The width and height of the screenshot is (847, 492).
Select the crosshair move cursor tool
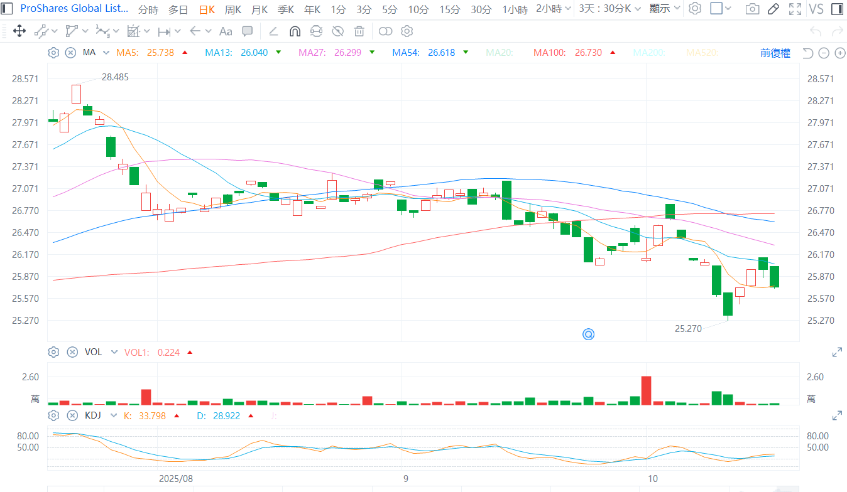point(19,31)
